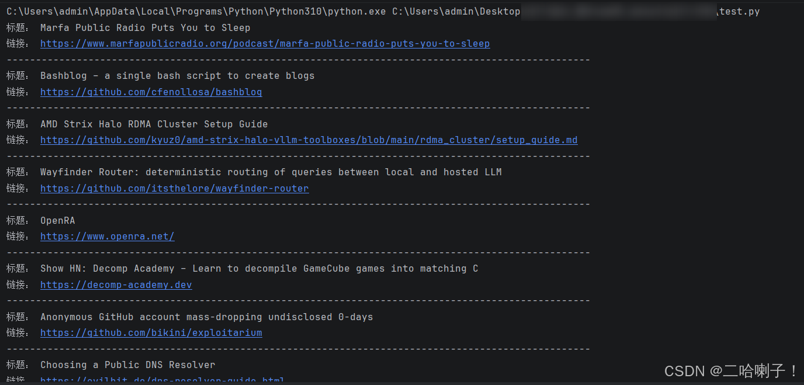
Task: Select 'Anonymous GitHub account mass-dropping undisclosed 0-days' text
Action: [206, 317]
